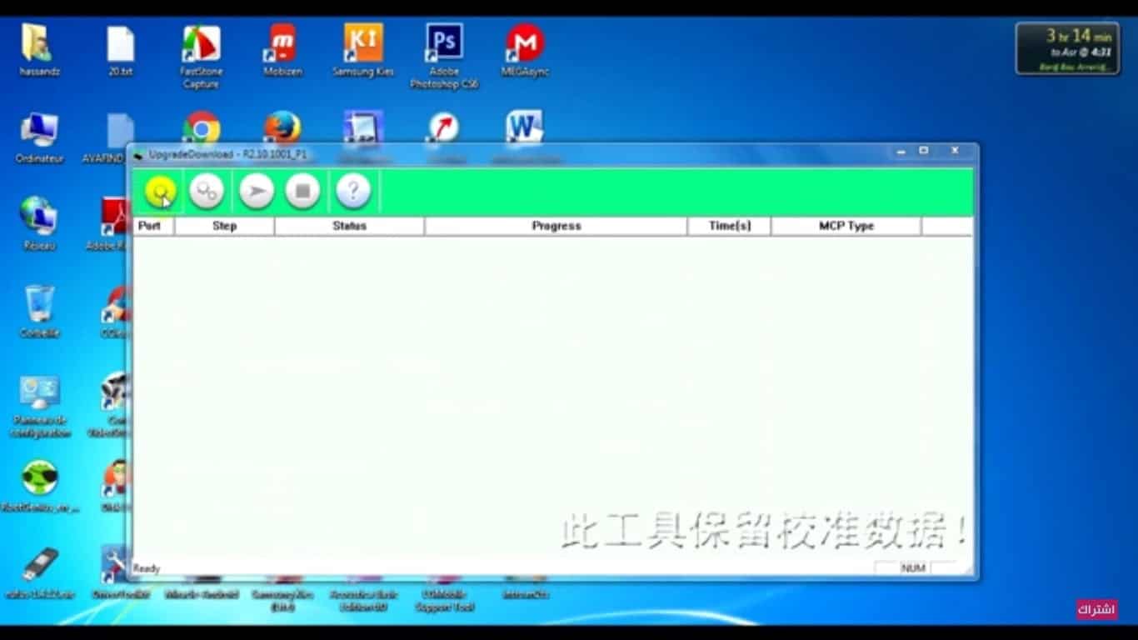Viewport: 1138px width, 640px height.
Task: Stop downloading with the square button
Action: tap(302, 192)
